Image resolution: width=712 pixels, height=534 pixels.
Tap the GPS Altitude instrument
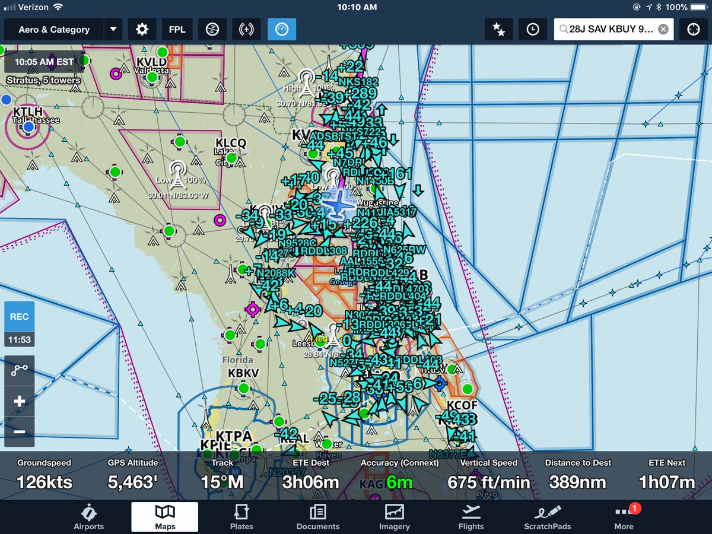pos(133,475)
